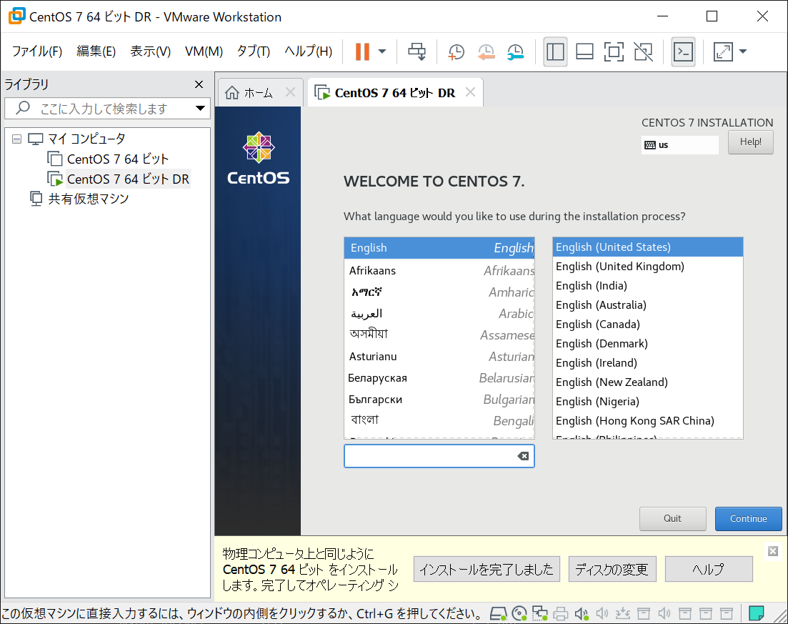
Task: Close the ライブラリ panel
Action: click(199, 84)
